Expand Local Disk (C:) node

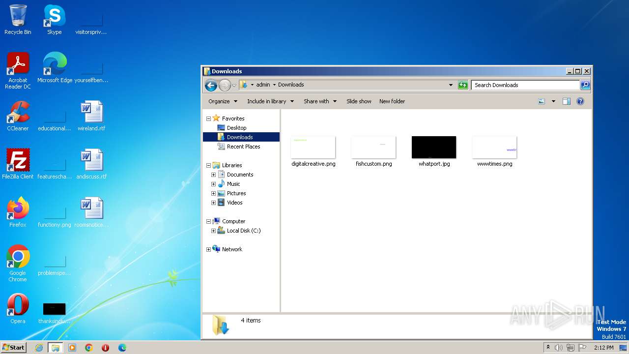coord(213,231)
